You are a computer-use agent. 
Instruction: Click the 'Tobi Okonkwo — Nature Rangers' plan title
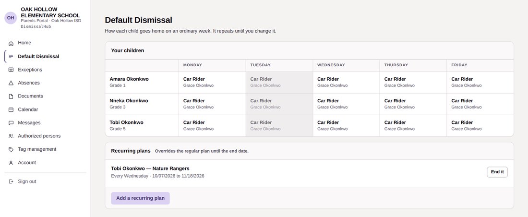[x=150, y=169]
